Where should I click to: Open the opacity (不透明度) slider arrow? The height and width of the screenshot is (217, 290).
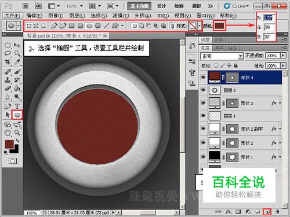[283, 56]
